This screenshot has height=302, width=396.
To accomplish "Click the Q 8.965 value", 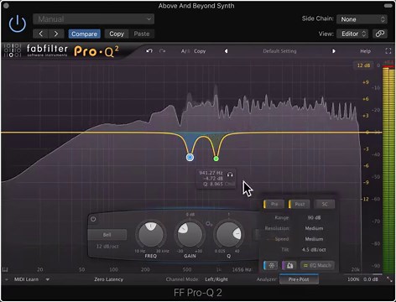I will [x=213, y=184].
